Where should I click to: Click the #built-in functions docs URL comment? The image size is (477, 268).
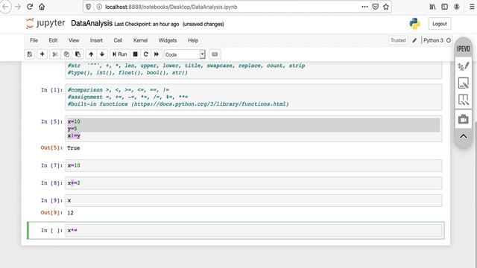coord(178,104)
